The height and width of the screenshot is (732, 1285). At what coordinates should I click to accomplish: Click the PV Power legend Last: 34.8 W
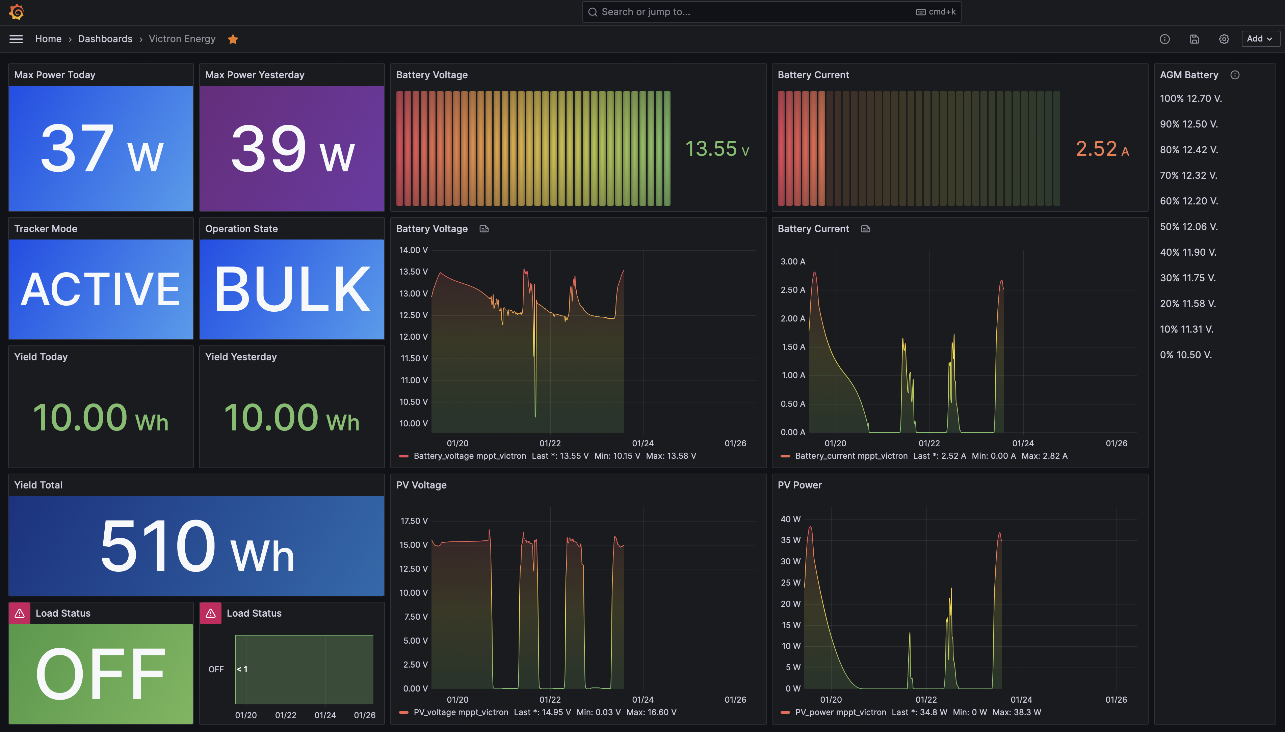point(920,712)
